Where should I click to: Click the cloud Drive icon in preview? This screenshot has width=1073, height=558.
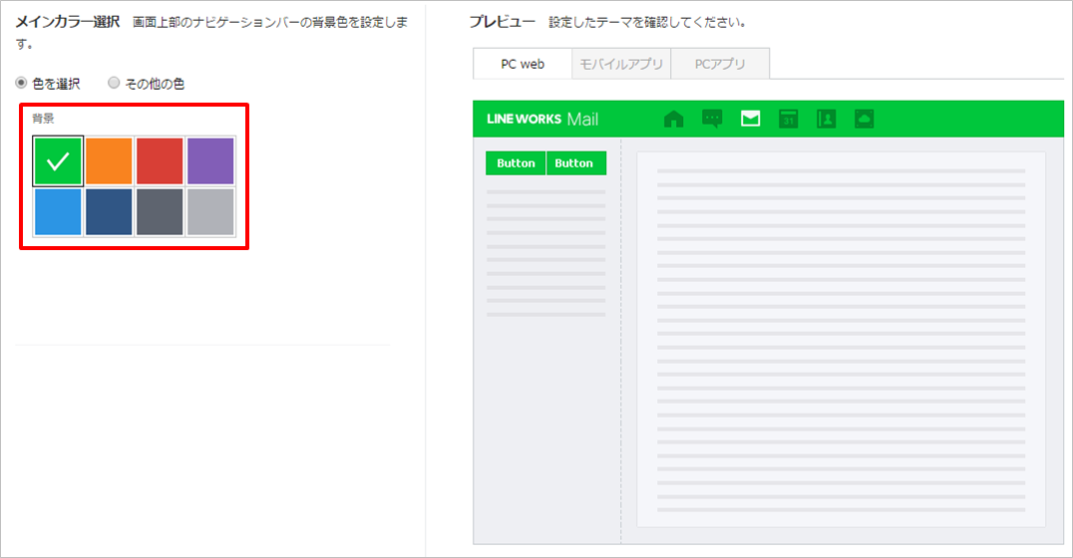point(864,120)
